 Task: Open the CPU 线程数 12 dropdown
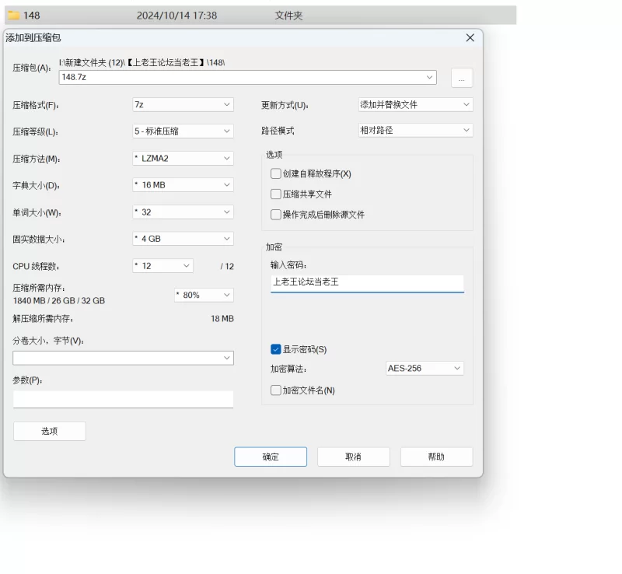click(x=162, y=266)
